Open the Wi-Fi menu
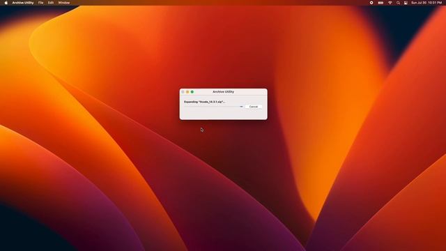 (390, 3)
